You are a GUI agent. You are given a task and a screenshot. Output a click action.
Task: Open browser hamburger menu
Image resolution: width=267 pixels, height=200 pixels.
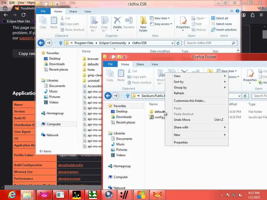261,15
